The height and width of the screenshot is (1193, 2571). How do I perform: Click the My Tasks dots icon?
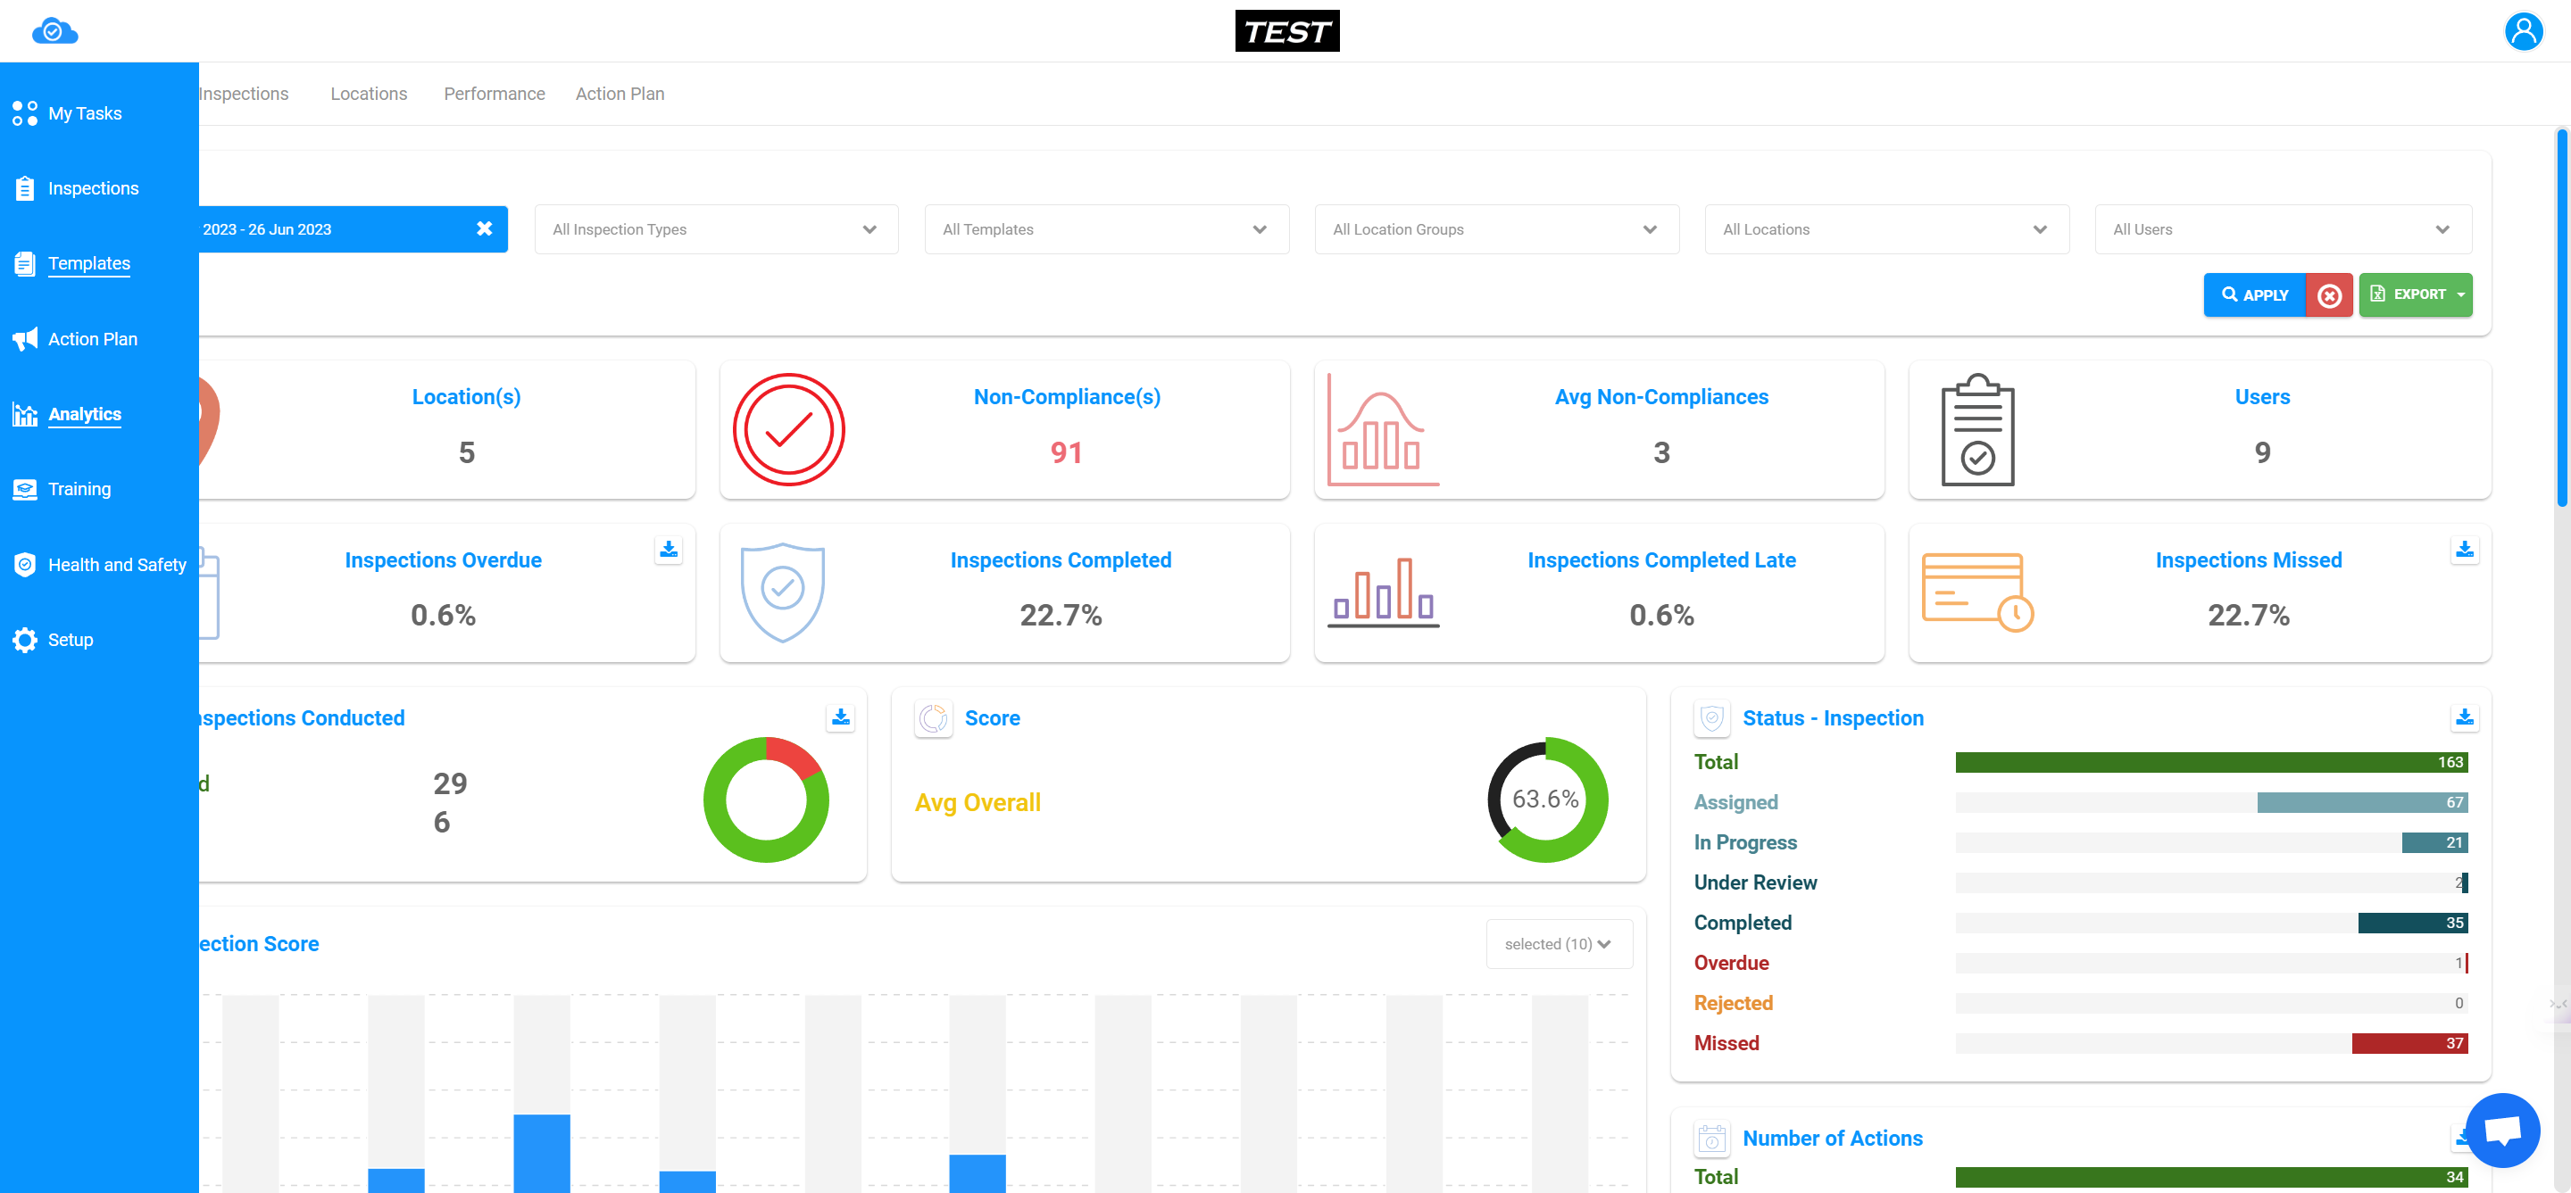pyautogui.click(x=25, y=113)
